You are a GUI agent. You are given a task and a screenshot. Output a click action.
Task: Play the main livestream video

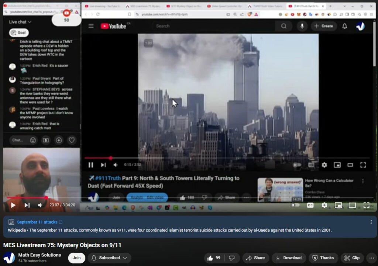pos(13,205)
